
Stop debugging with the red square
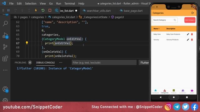(x=50, y=10)
